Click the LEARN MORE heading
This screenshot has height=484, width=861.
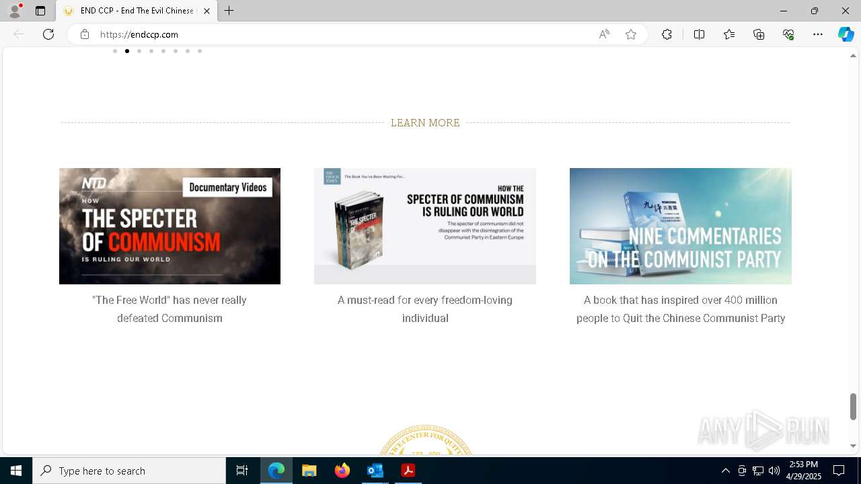pos(425,123)
